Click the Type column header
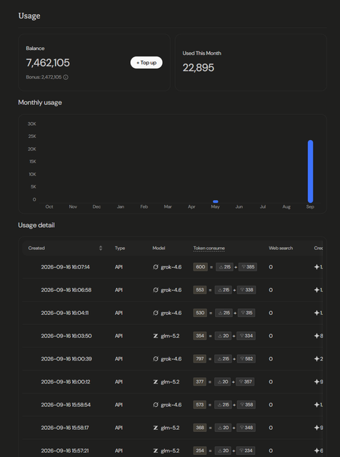 click(x=120, y=248)
